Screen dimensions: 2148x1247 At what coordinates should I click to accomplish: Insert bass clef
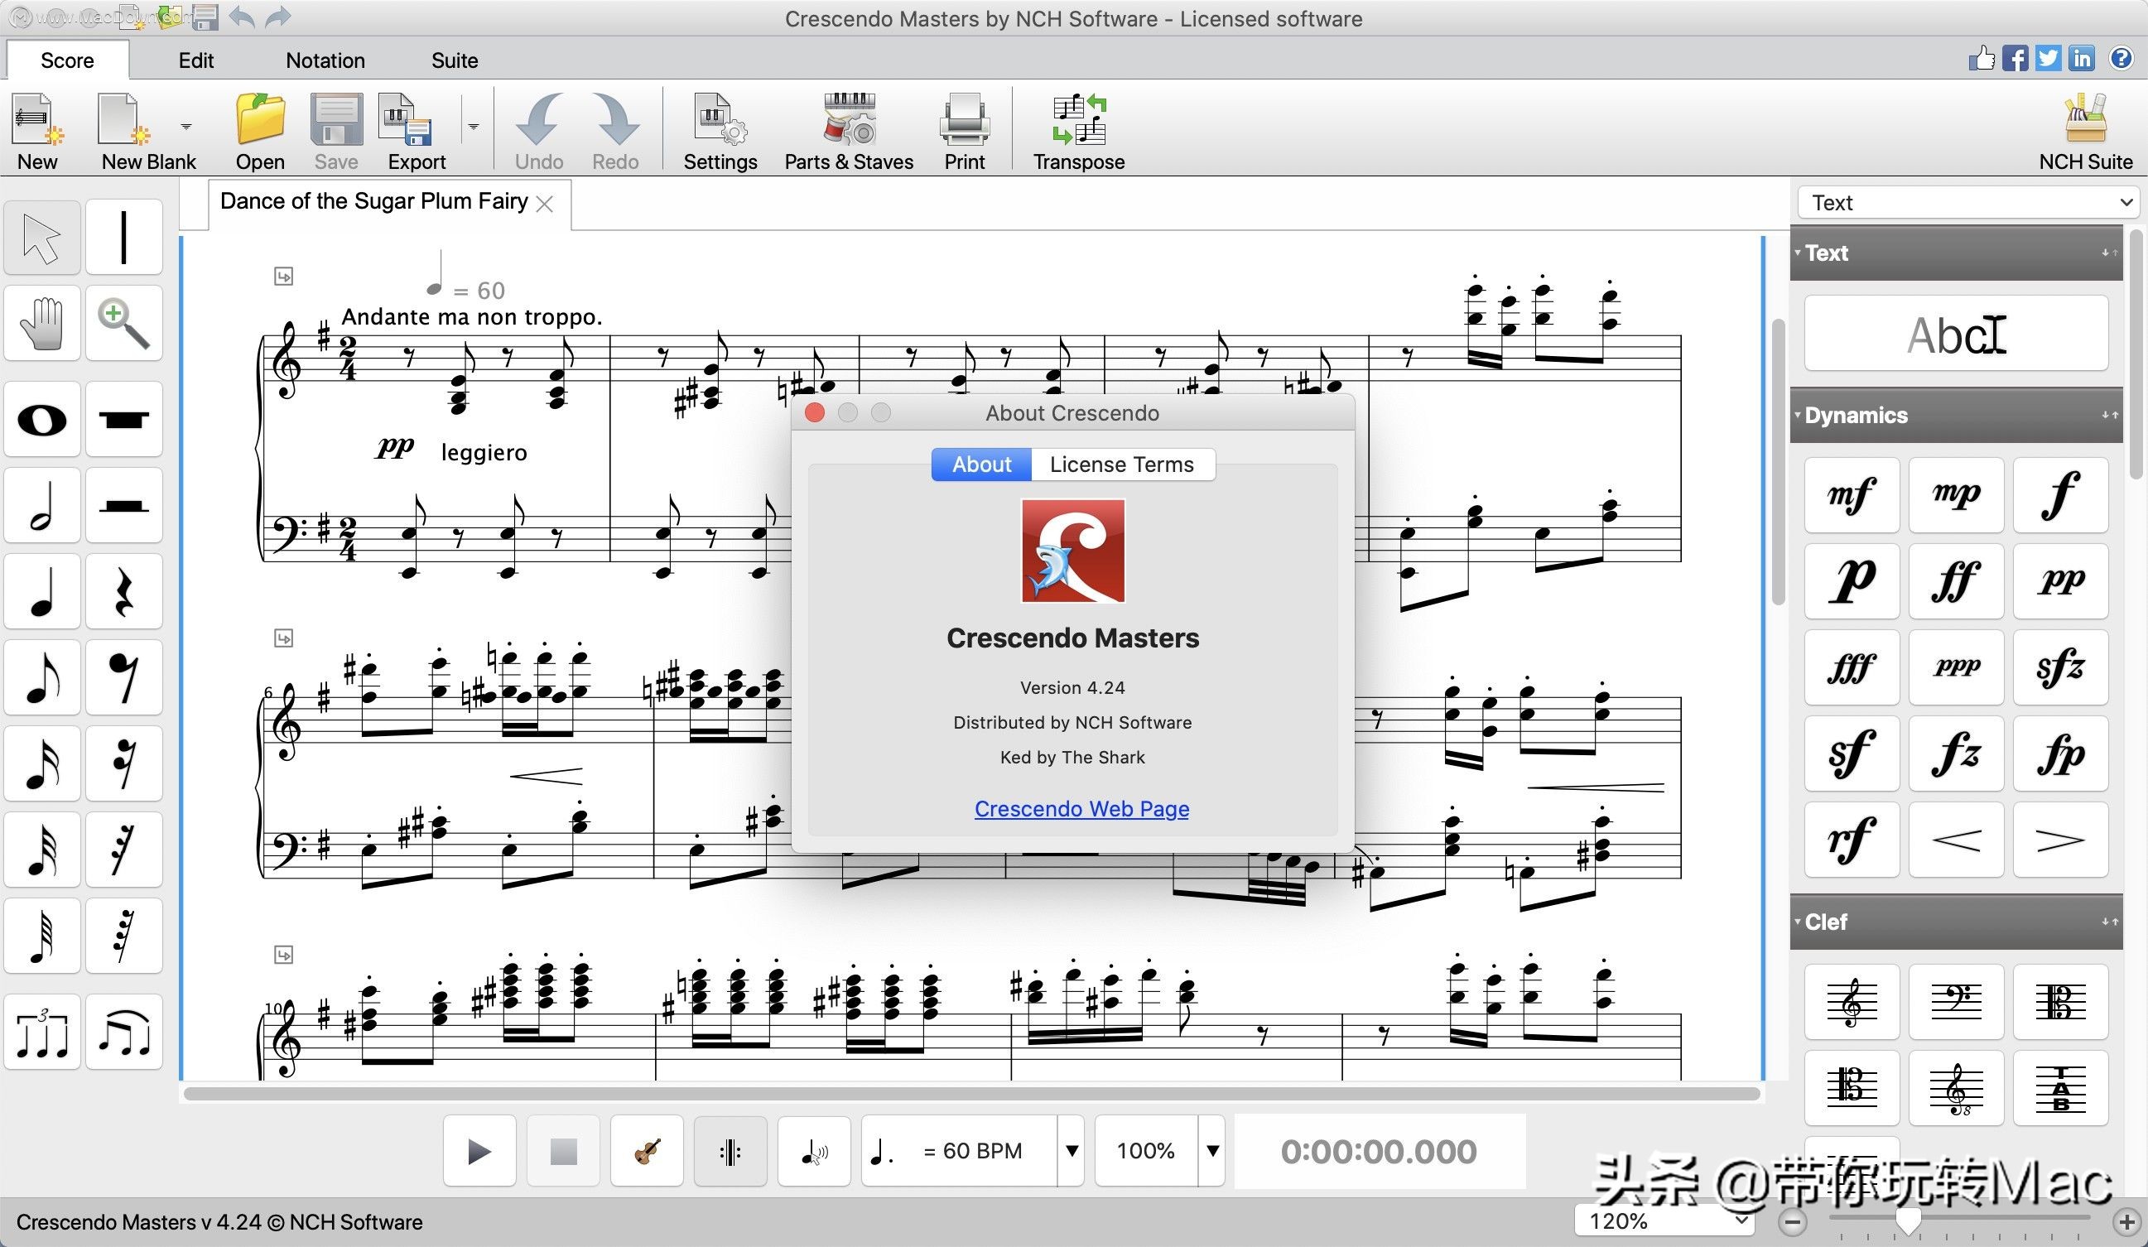pyautogui.click(x=1956, y=1003)
